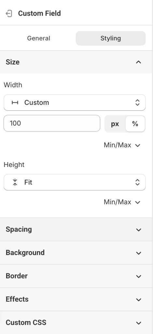Click the up-down stepper arrows on Width dropdown

pos(137,102)
